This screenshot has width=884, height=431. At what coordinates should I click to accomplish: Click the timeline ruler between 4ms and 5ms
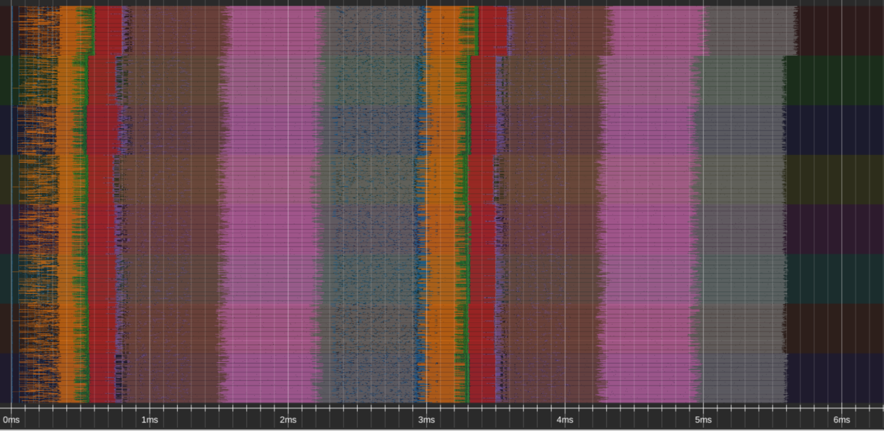[635, 420]
